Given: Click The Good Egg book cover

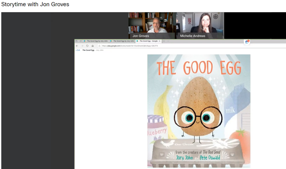Looking at the screenshot, I should click(x=199, y=111).
